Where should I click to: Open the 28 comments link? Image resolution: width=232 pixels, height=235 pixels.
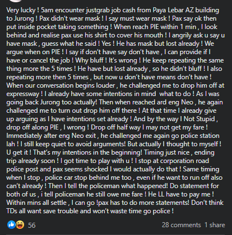click(x=181, y=225)
